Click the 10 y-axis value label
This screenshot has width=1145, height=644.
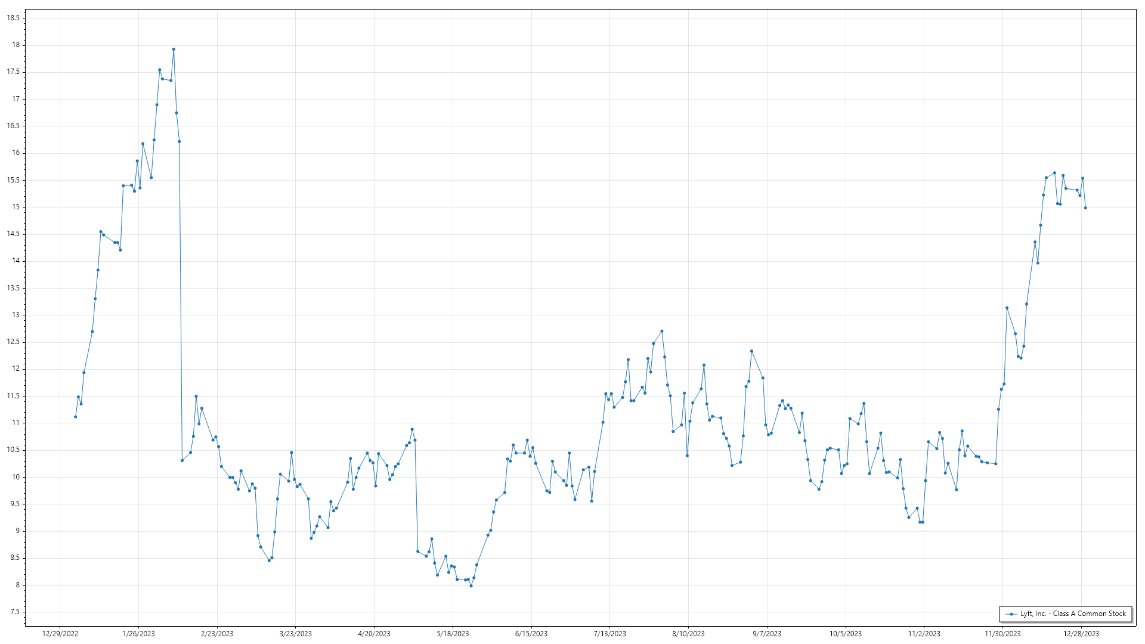point(16,477)
